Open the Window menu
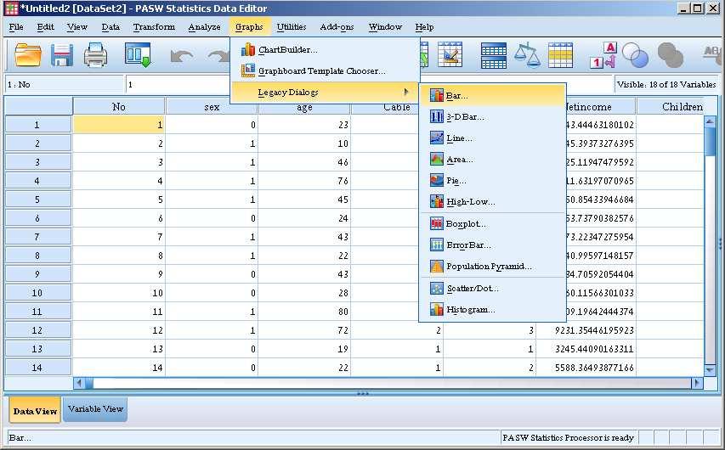This screenshot has width=725, height=450. [385, 27]
